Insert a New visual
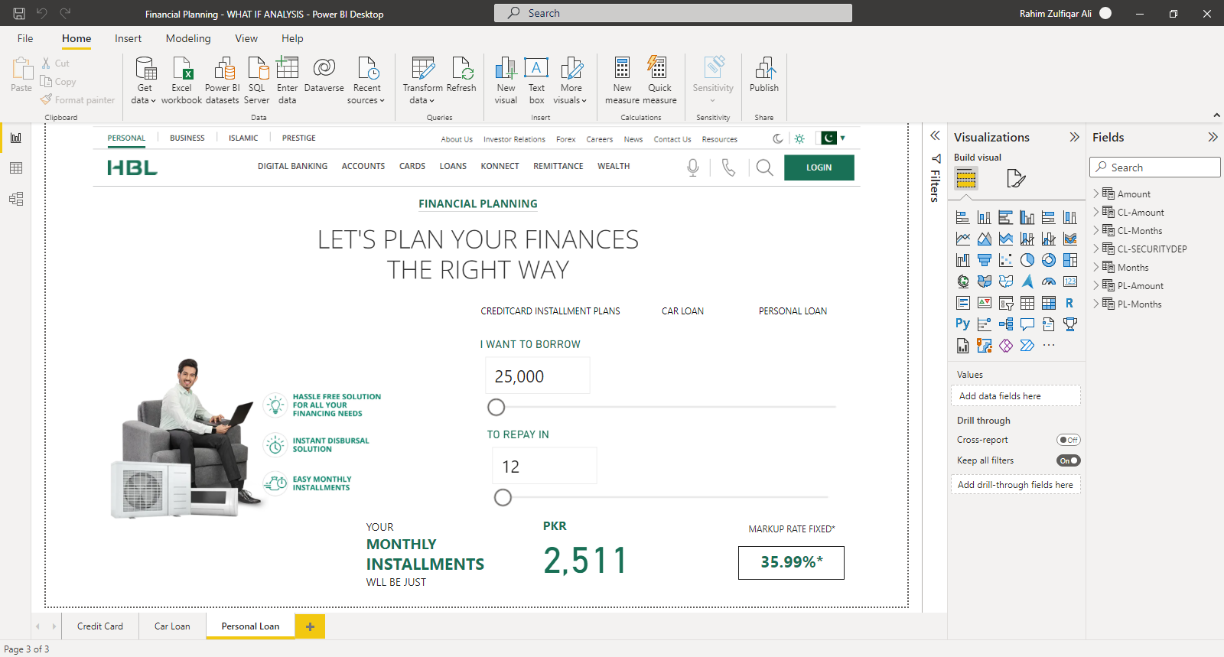The height and width of the screenshot is (657, 1224). [x=506, y=80]
